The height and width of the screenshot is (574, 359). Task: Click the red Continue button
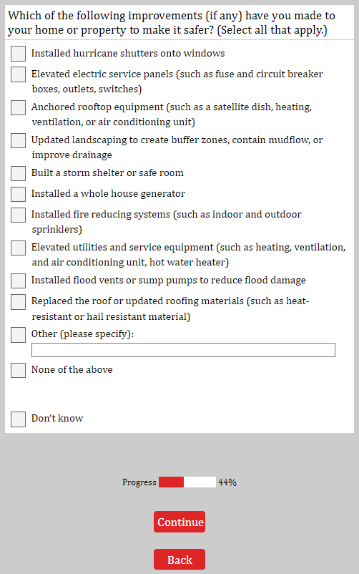(x=179, y=522)
